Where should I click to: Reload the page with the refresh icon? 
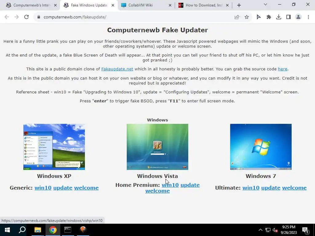pyautogui.click(x=26, y=17)
